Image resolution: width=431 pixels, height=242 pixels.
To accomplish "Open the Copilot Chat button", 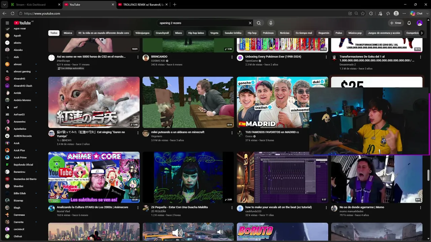I will pyautogui.click(x=416, y=13).
